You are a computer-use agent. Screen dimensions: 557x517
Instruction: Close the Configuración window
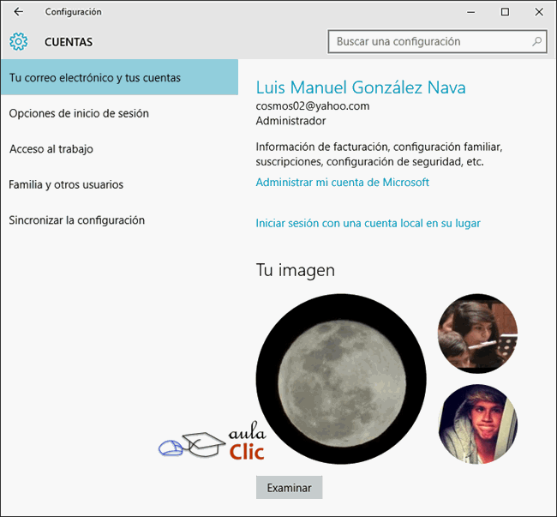tap(538, 12)
